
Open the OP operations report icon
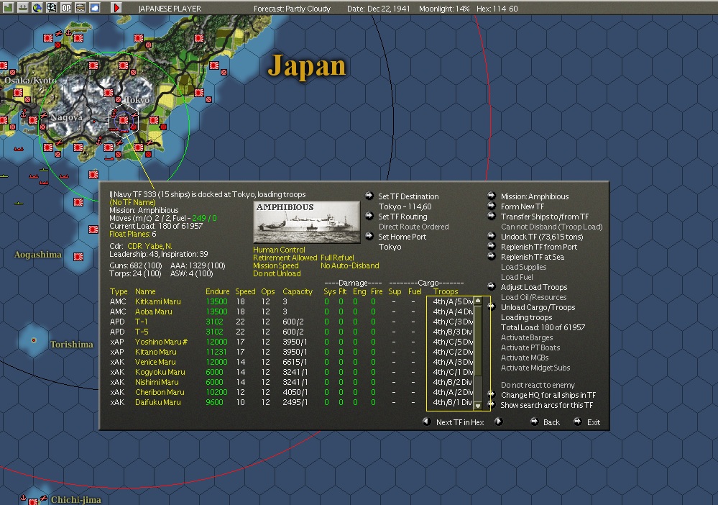[66, 7]
